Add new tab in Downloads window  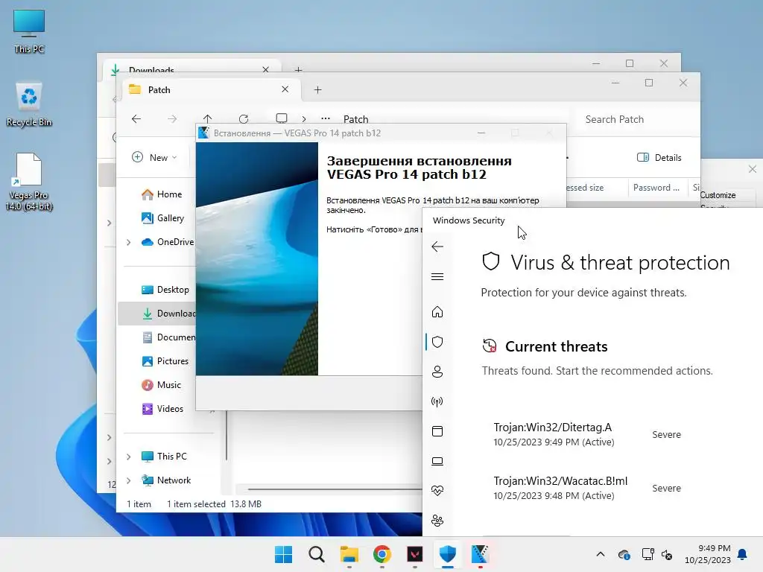click(298, 69)
